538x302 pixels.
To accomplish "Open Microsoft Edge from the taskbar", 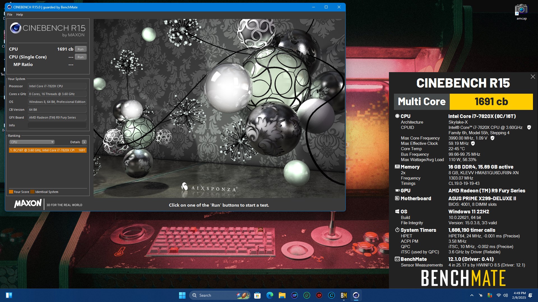I will 270,295.
